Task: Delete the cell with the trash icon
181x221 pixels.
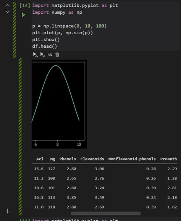Action: 57,55
